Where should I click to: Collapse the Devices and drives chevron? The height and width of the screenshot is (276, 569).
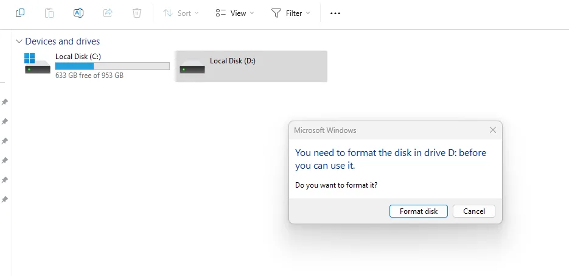pos(19,41)
